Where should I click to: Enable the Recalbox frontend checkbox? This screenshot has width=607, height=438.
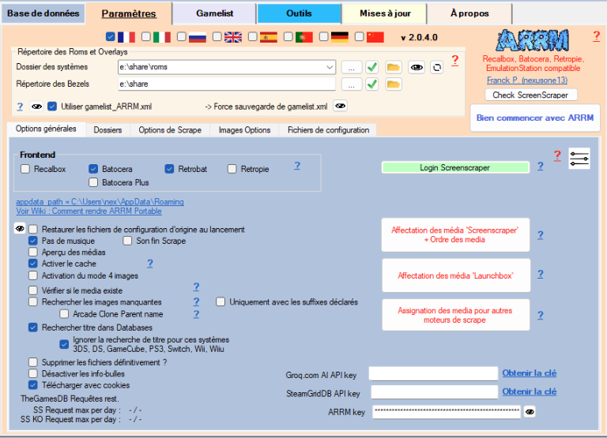click(25, 169)
